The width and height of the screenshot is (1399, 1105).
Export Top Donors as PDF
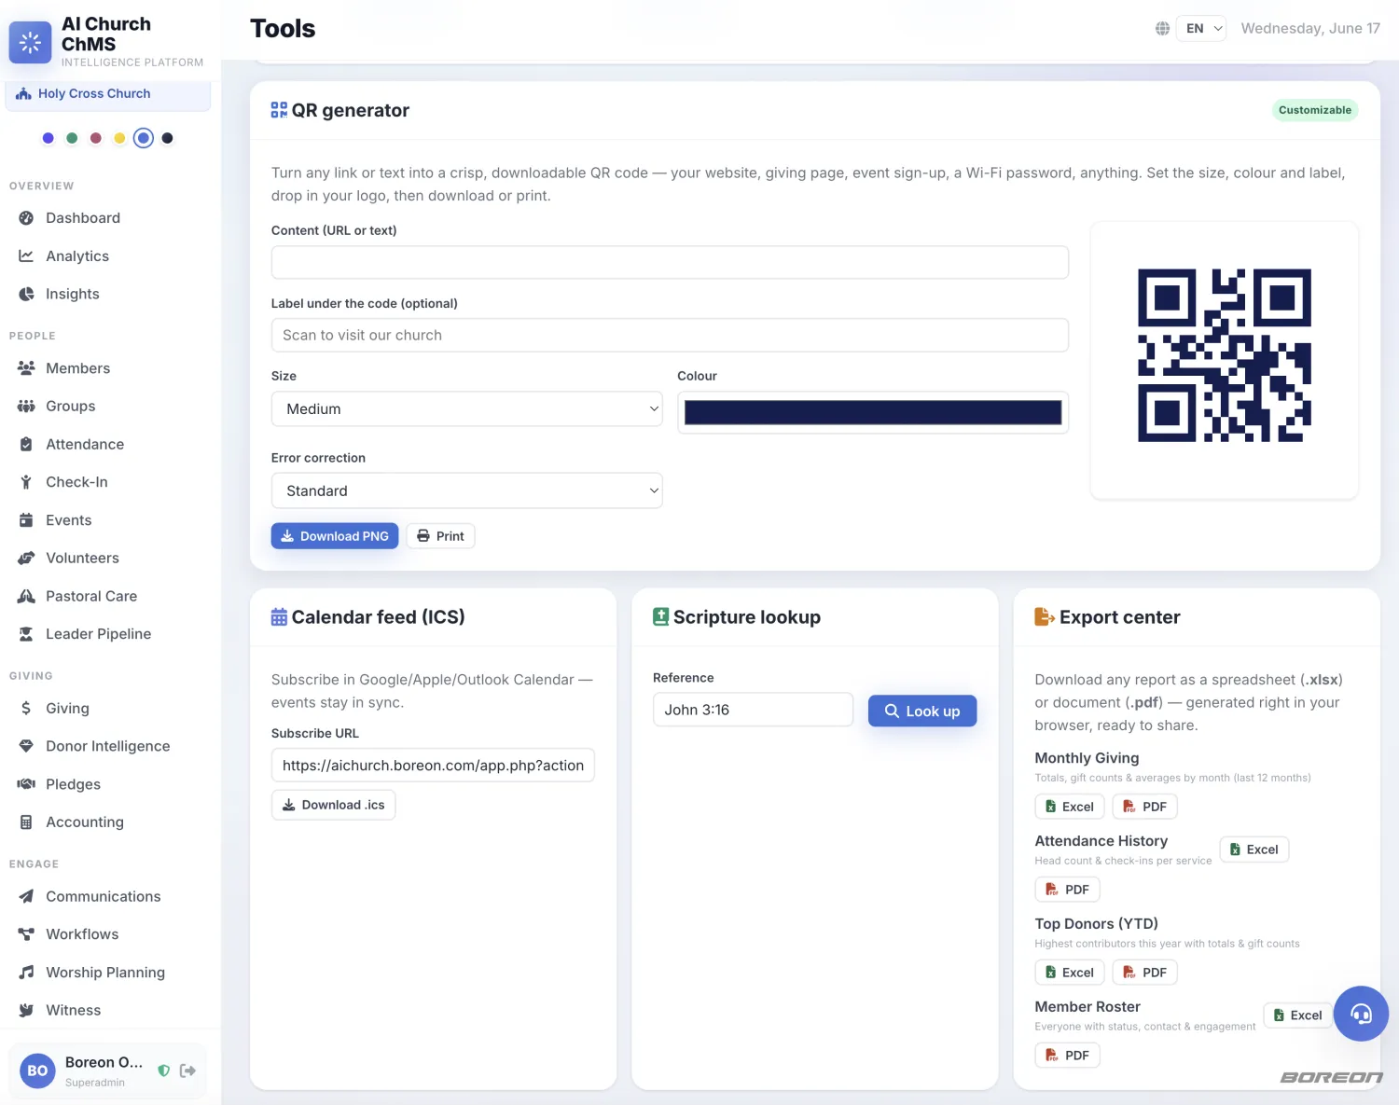[1144, 973]
